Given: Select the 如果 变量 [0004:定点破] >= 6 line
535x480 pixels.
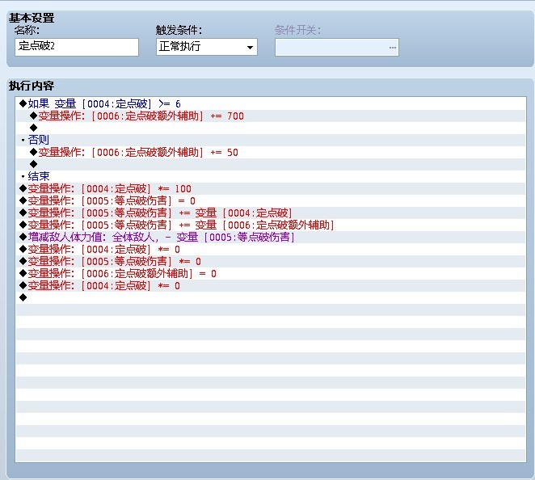Looking at the screenshot, I should 270,103.
